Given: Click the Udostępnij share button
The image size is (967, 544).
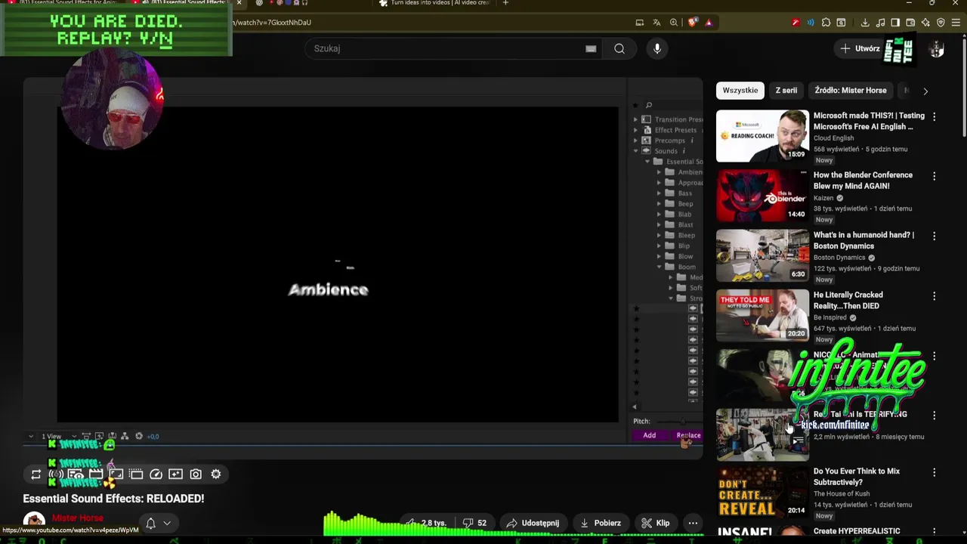Looking at the screenshot, I should point(533,523).
